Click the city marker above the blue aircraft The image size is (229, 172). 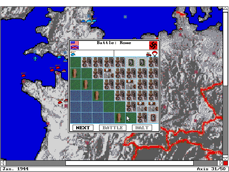(x=35, y=52)
